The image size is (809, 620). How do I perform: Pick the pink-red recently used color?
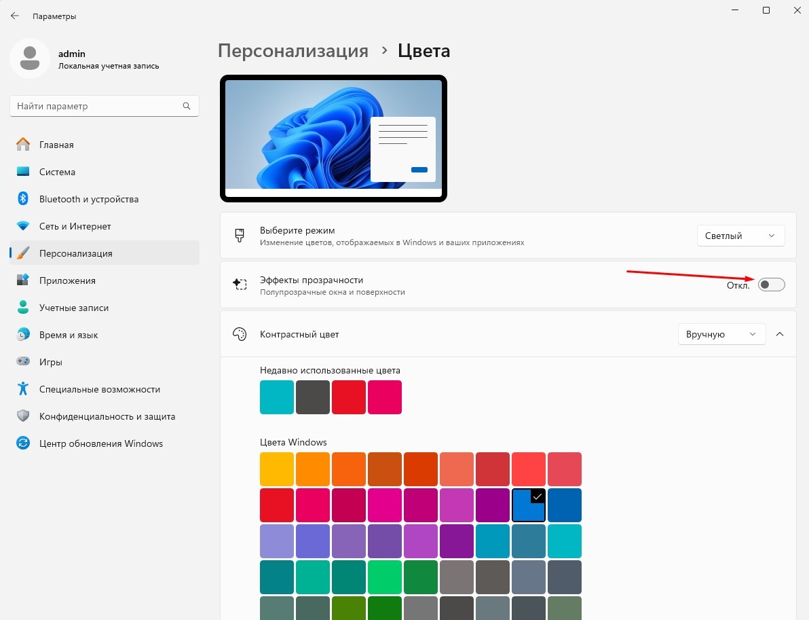coord(385,397)
